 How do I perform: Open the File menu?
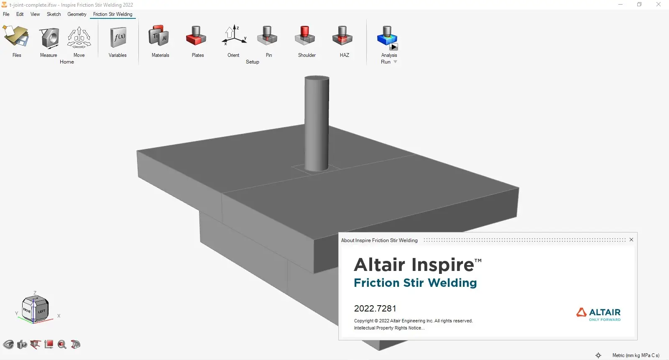[6, 14]
